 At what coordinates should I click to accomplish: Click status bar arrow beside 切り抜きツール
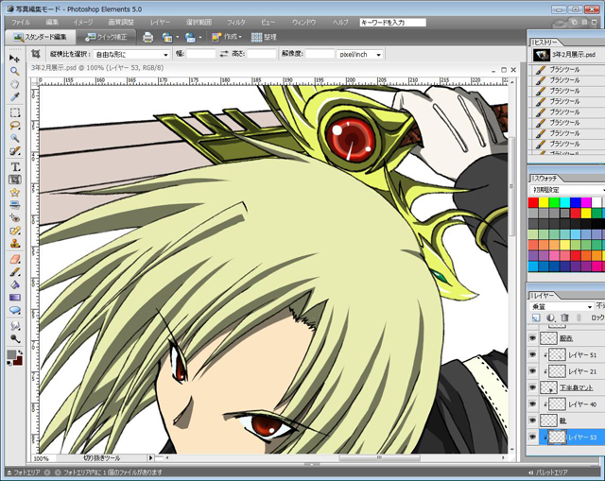(x=150, y=458)
